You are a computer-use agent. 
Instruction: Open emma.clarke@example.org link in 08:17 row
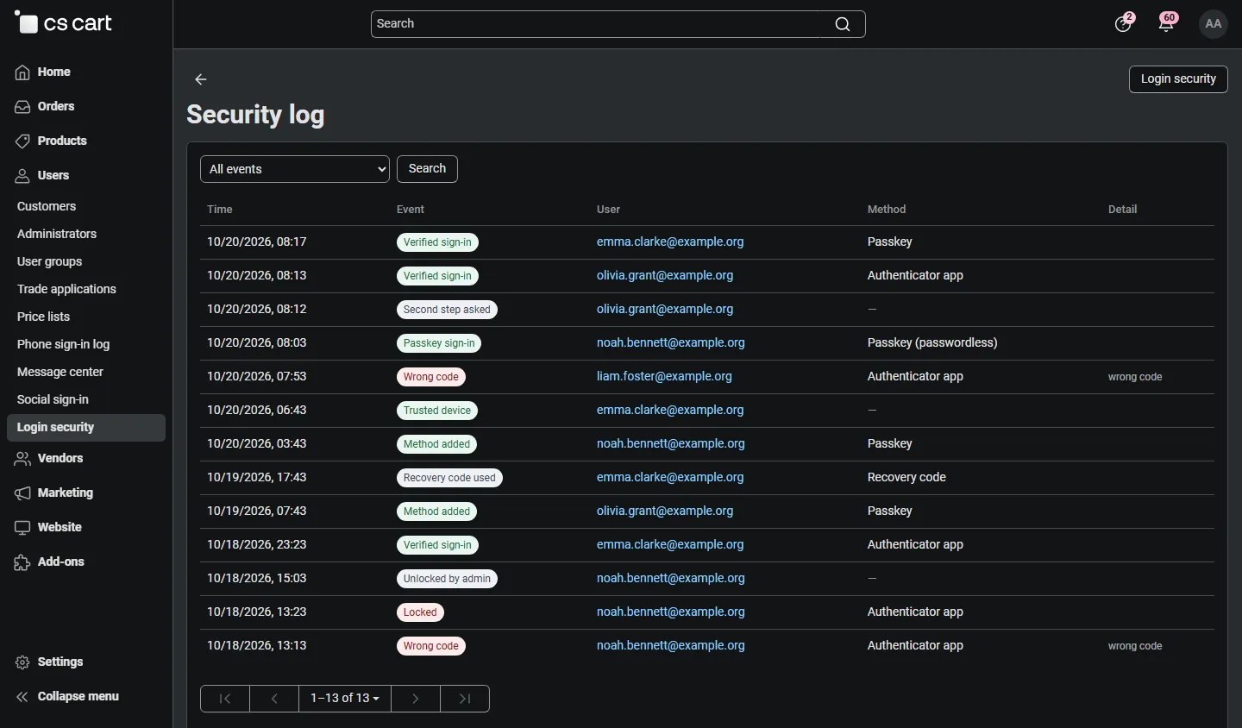pyautogui.click(x=670, y=242)
